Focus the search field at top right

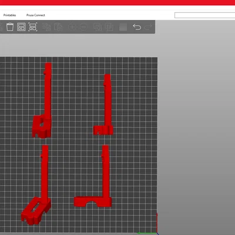coord(204,15)
